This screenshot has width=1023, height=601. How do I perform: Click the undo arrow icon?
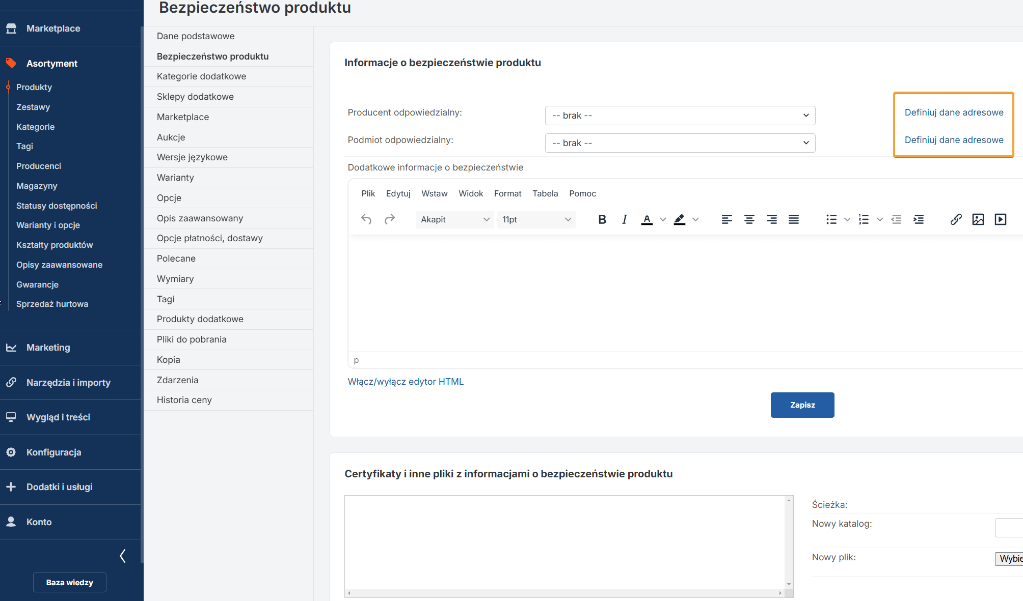coord(366,219)
